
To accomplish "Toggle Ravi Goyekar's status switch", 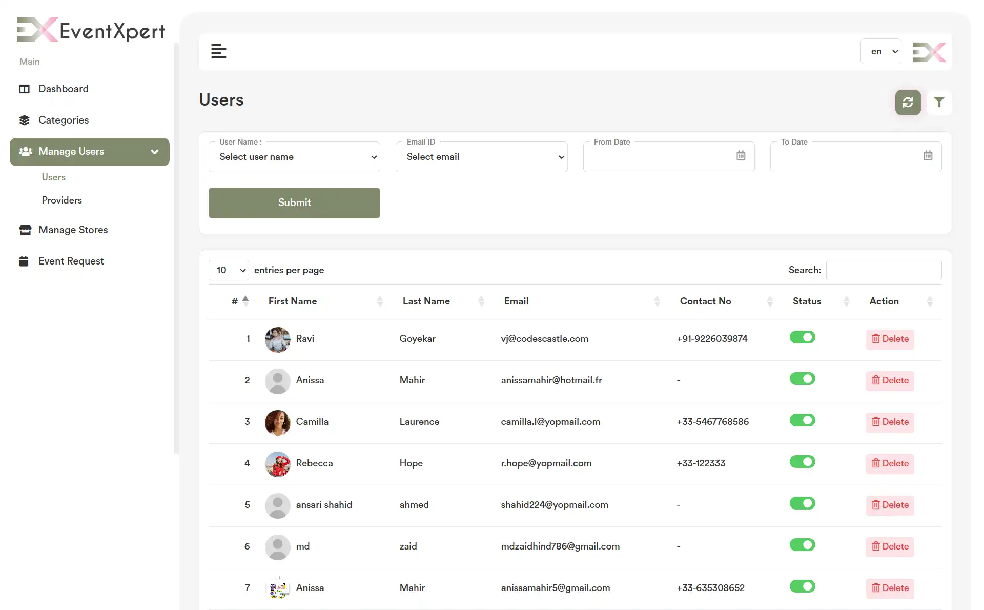I will point(802,337).
